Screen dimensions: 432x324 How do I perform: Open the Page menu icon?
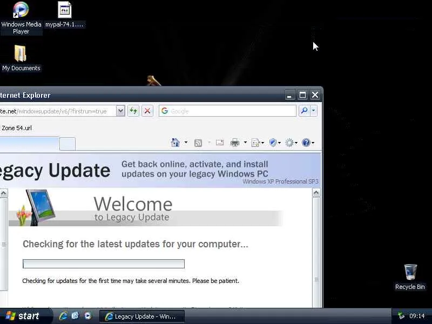click(255, 143)
